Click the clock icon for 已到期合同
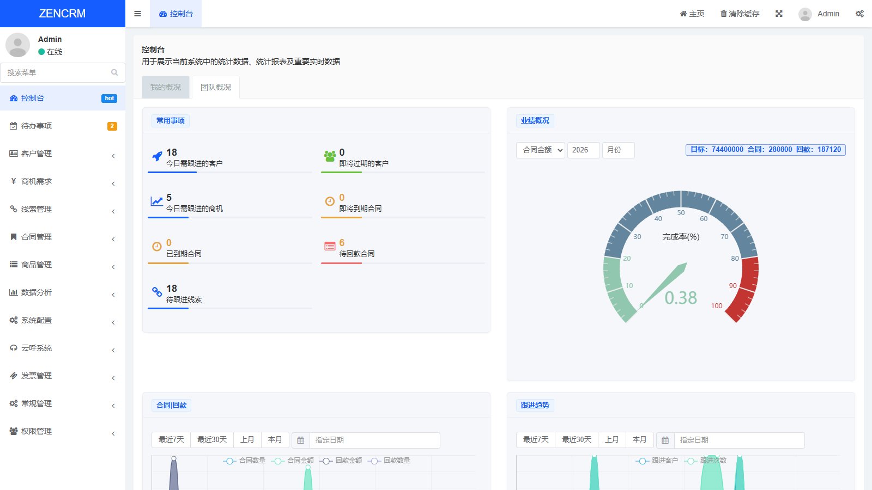The width and height of the screenshot is (872, 490). coord(157,247)
